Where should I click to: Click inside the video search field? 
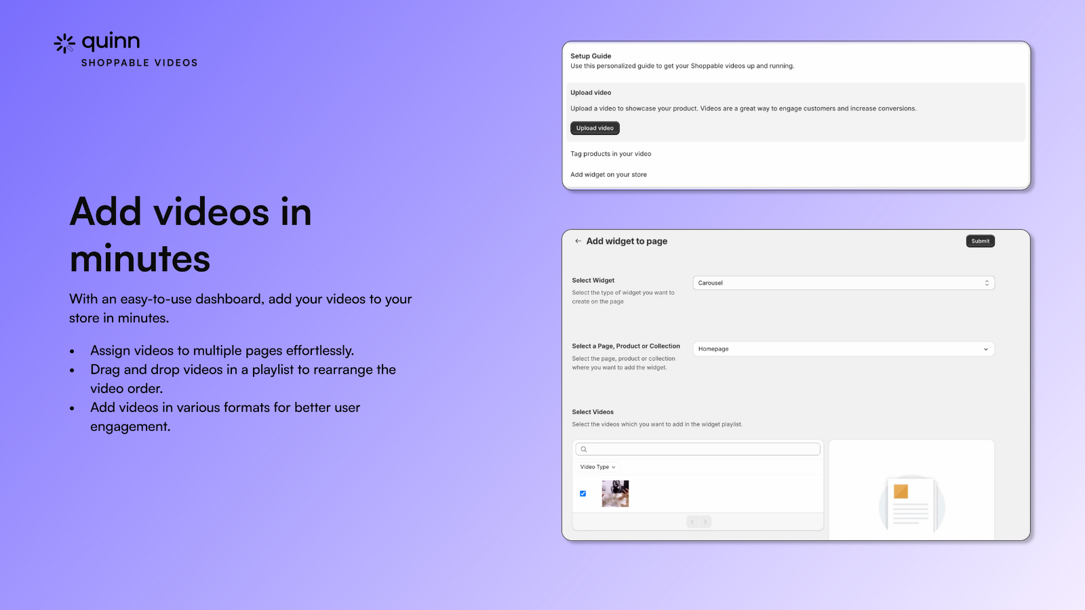[697, 449]
